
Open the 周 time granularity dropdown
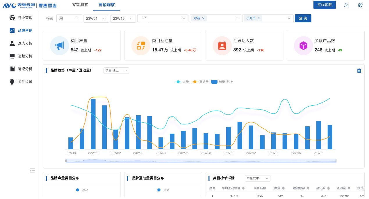point(69,18)
